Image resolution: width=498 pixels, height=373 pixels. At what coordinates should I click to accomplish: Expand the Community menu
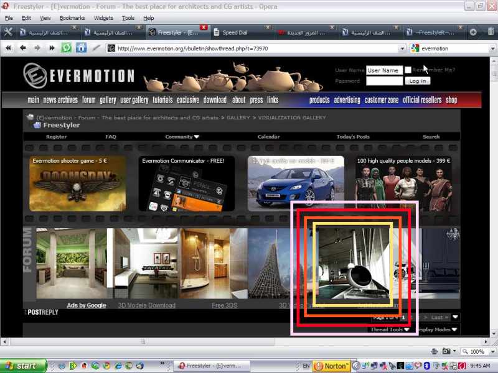tap(182, 137)
